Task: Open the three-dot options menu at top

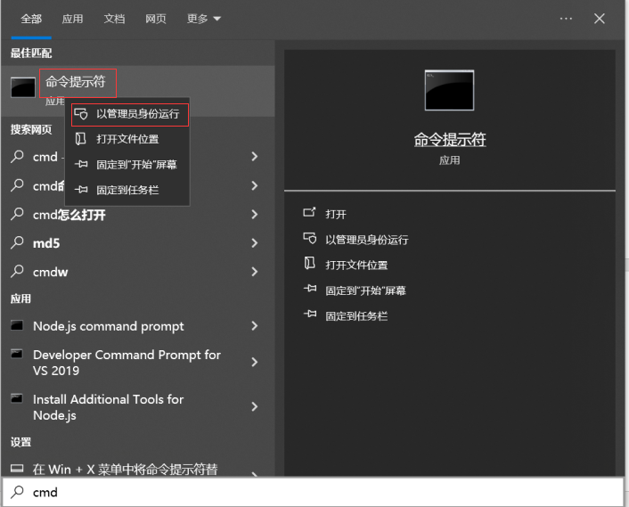Action: (566, 19)
